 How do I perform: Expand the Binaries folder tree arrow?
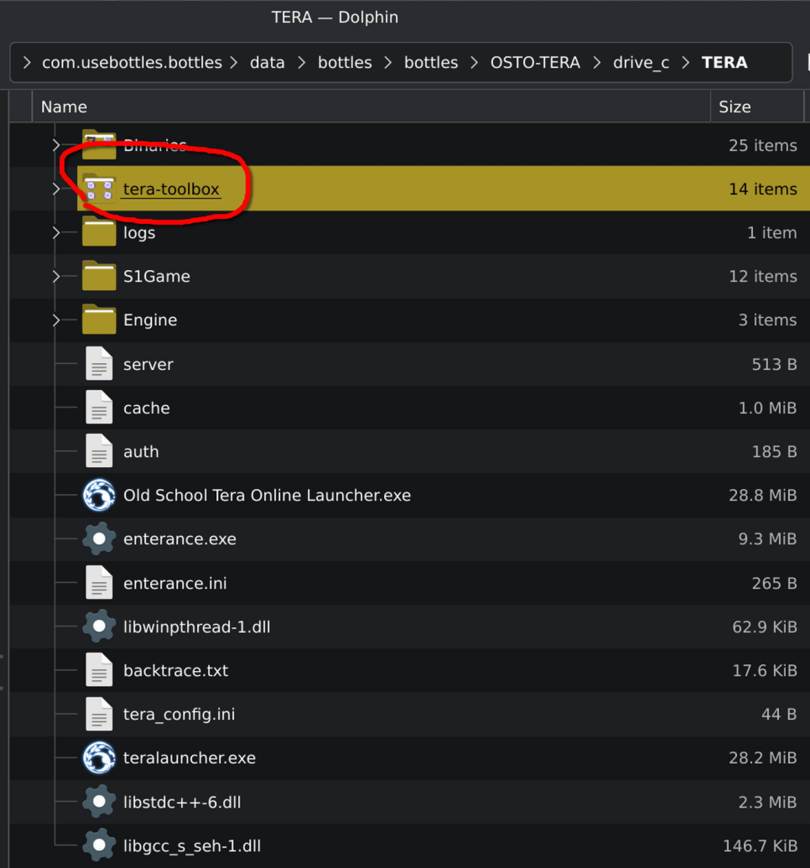click(56, 145)
